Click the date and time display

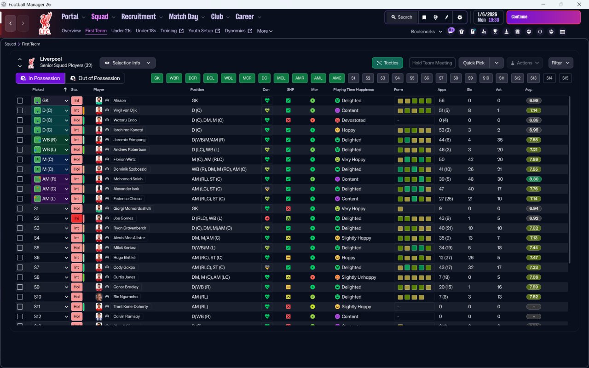point(488,17)
